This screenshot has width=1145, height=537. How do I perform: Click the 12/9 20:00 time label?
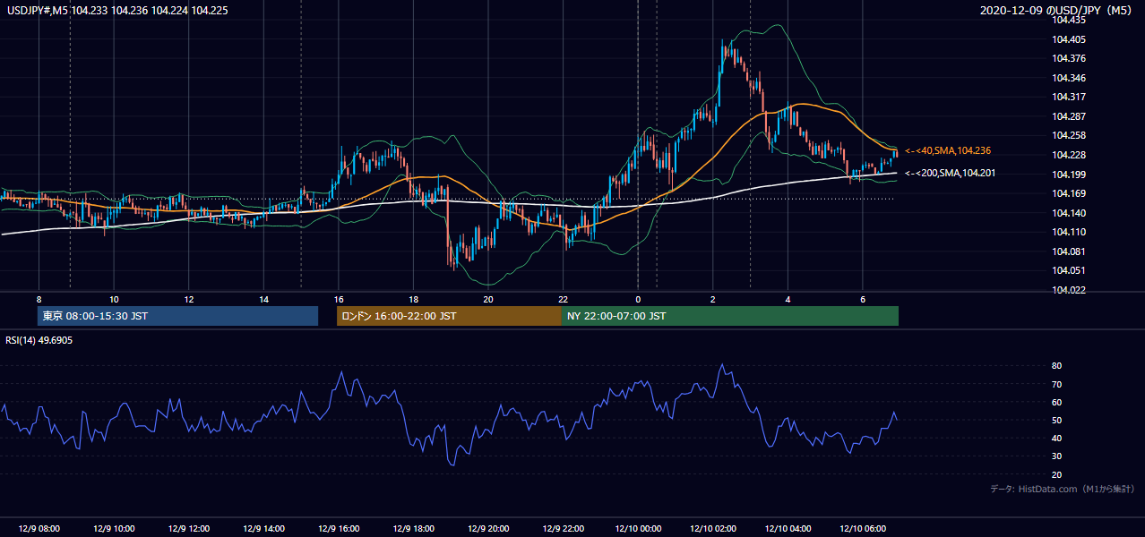coord(487,528)
